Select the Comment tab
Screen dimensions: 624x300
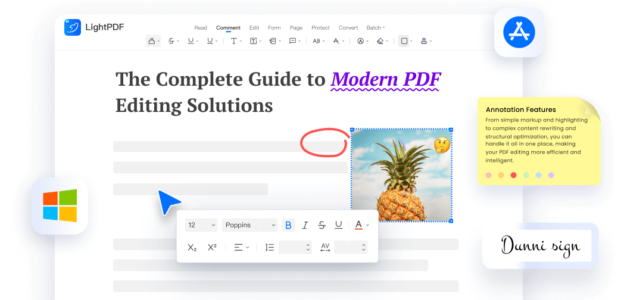pos(228,28)
